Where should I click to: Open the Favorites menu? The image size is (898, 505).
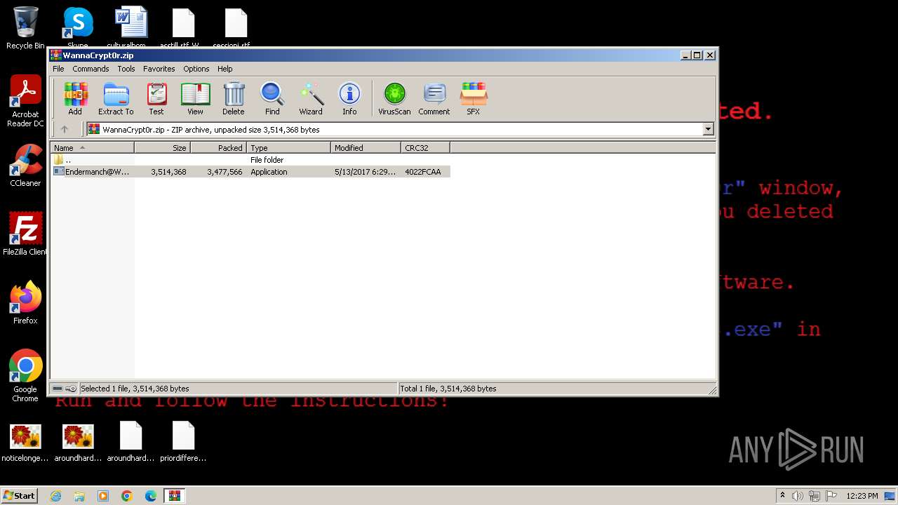[159, 69]
